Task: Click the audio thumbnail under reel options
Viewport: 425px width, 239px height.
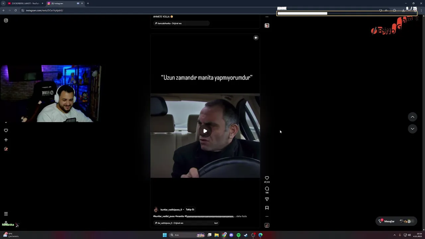Action: pos(267,225)
